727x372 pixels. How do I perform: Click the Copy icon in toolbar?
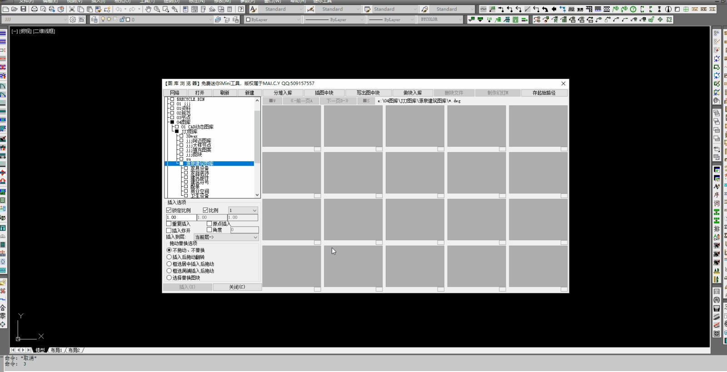pyautogui.click(x=81, y=9)
